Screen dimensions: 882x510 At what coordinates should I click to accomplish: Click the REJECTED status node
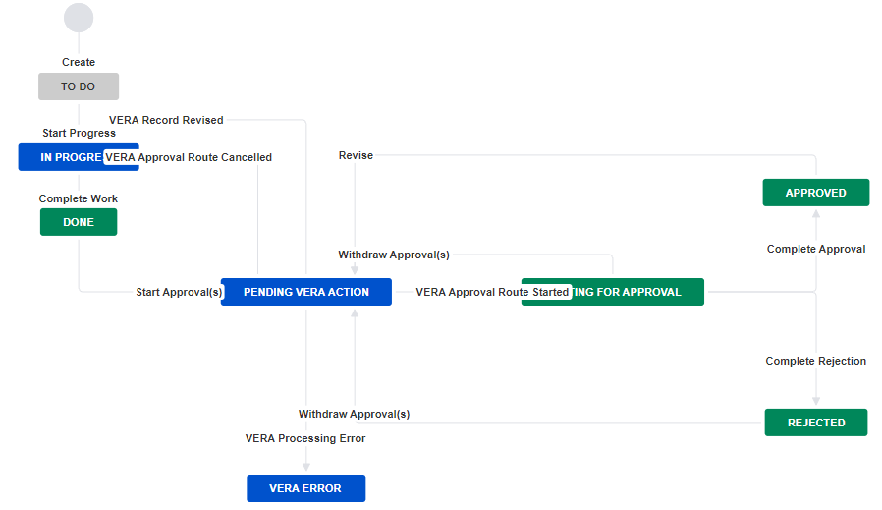tap(816, 423)
